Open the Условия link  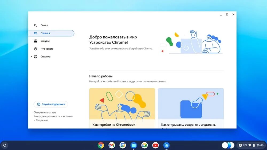pyautogui.click(x=68, y=116)
